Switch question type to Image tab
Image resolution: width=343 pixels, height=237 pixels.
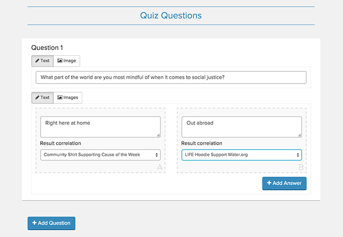[67, 61]
